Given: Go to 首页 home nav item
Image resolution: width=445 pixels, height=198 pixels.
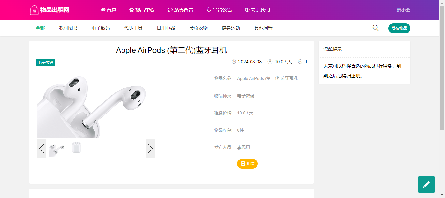Looking at the screenshot, I should click(108, 10).
